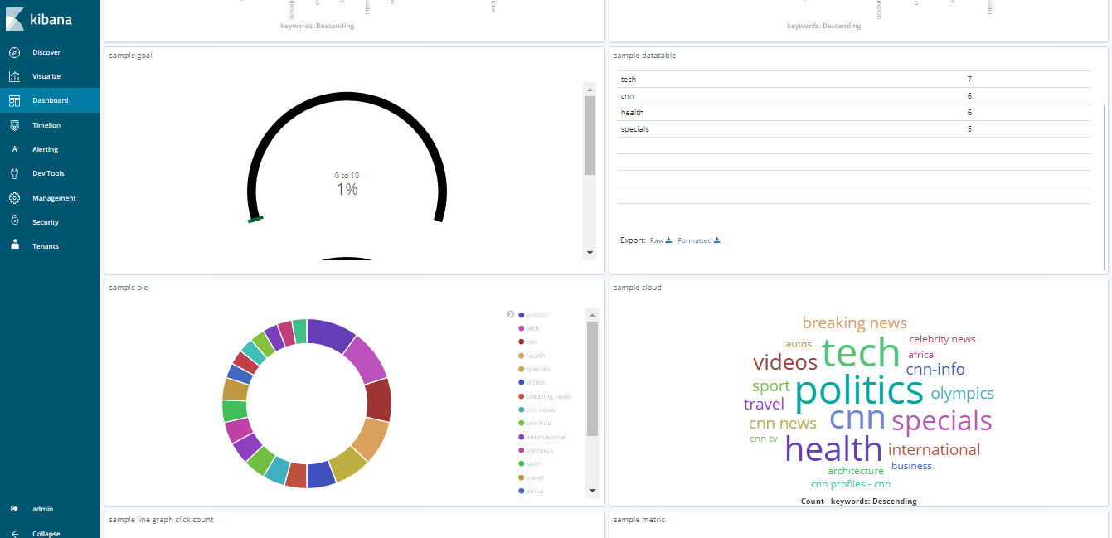Select Timelion in the sidebar
The width and height of the screenshot is (1112, 538).
pos(46,125)
